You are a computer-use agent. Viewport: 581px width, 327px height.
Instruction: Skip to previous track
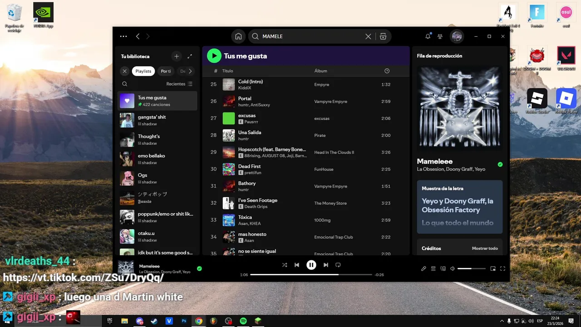coord(297,265)
